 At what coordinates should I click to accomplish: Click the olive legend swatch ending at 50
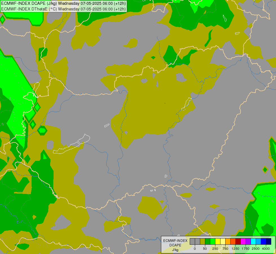(203, 241)
